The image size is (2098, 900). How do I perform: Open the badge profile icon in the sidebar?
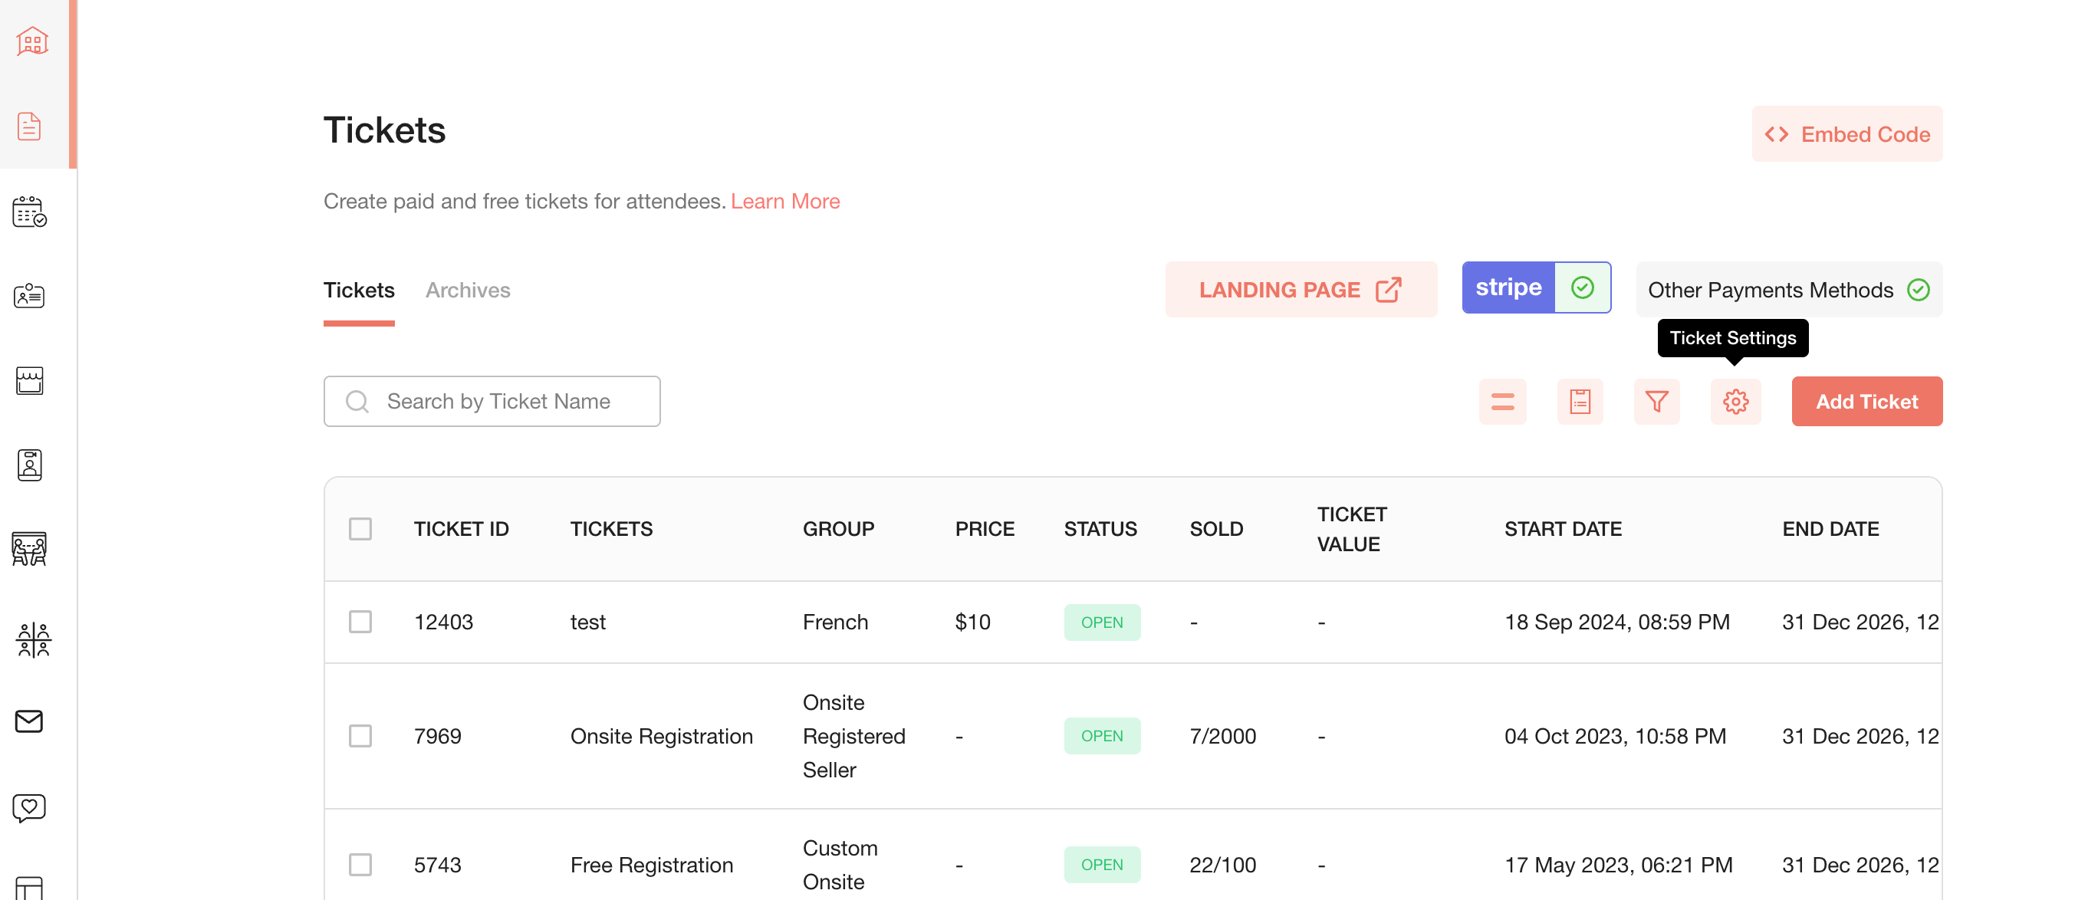click(x=29, y=465)
